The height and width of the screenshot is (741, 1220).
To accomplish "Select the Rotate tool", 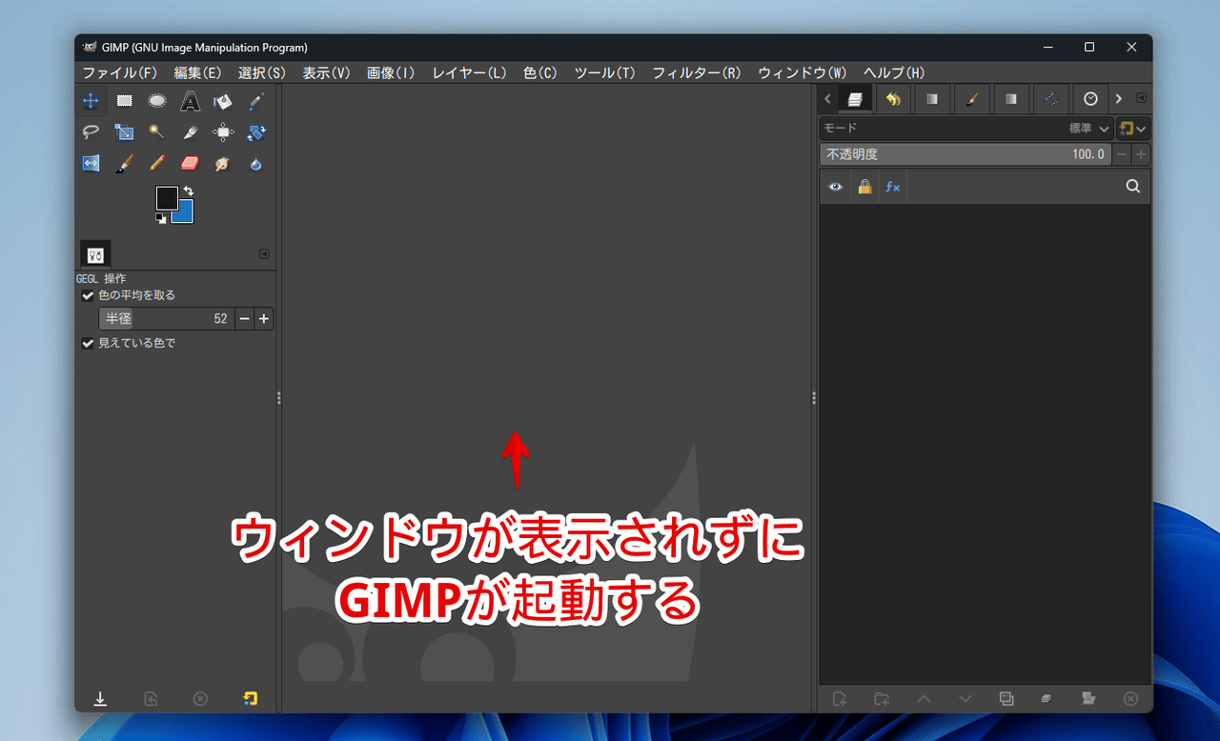I will tap(255, 132).
